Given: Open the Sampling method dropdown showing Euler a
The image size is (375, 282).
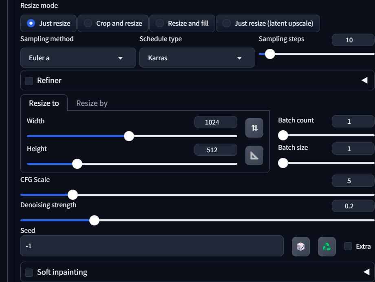Looking at the screenshot, I should pyautogui.click(x=78, y=58).
